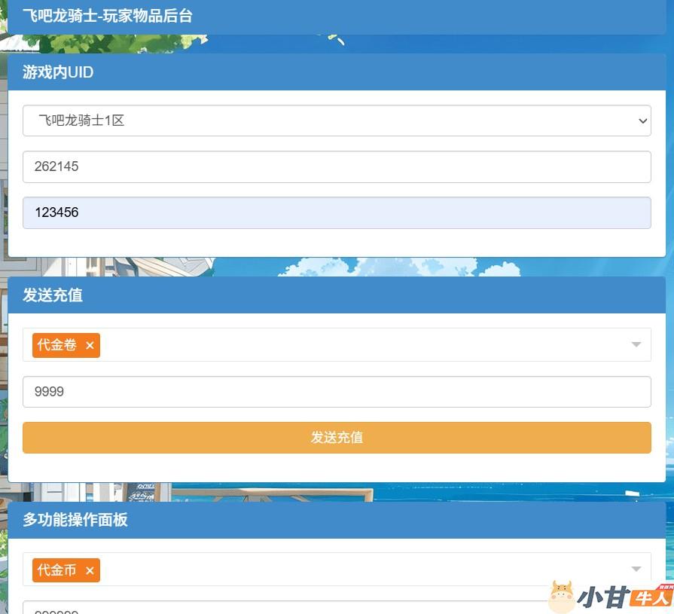Focus the field showing 123456
The height and width of the screenshot is (614, 674).
point(337,213)
